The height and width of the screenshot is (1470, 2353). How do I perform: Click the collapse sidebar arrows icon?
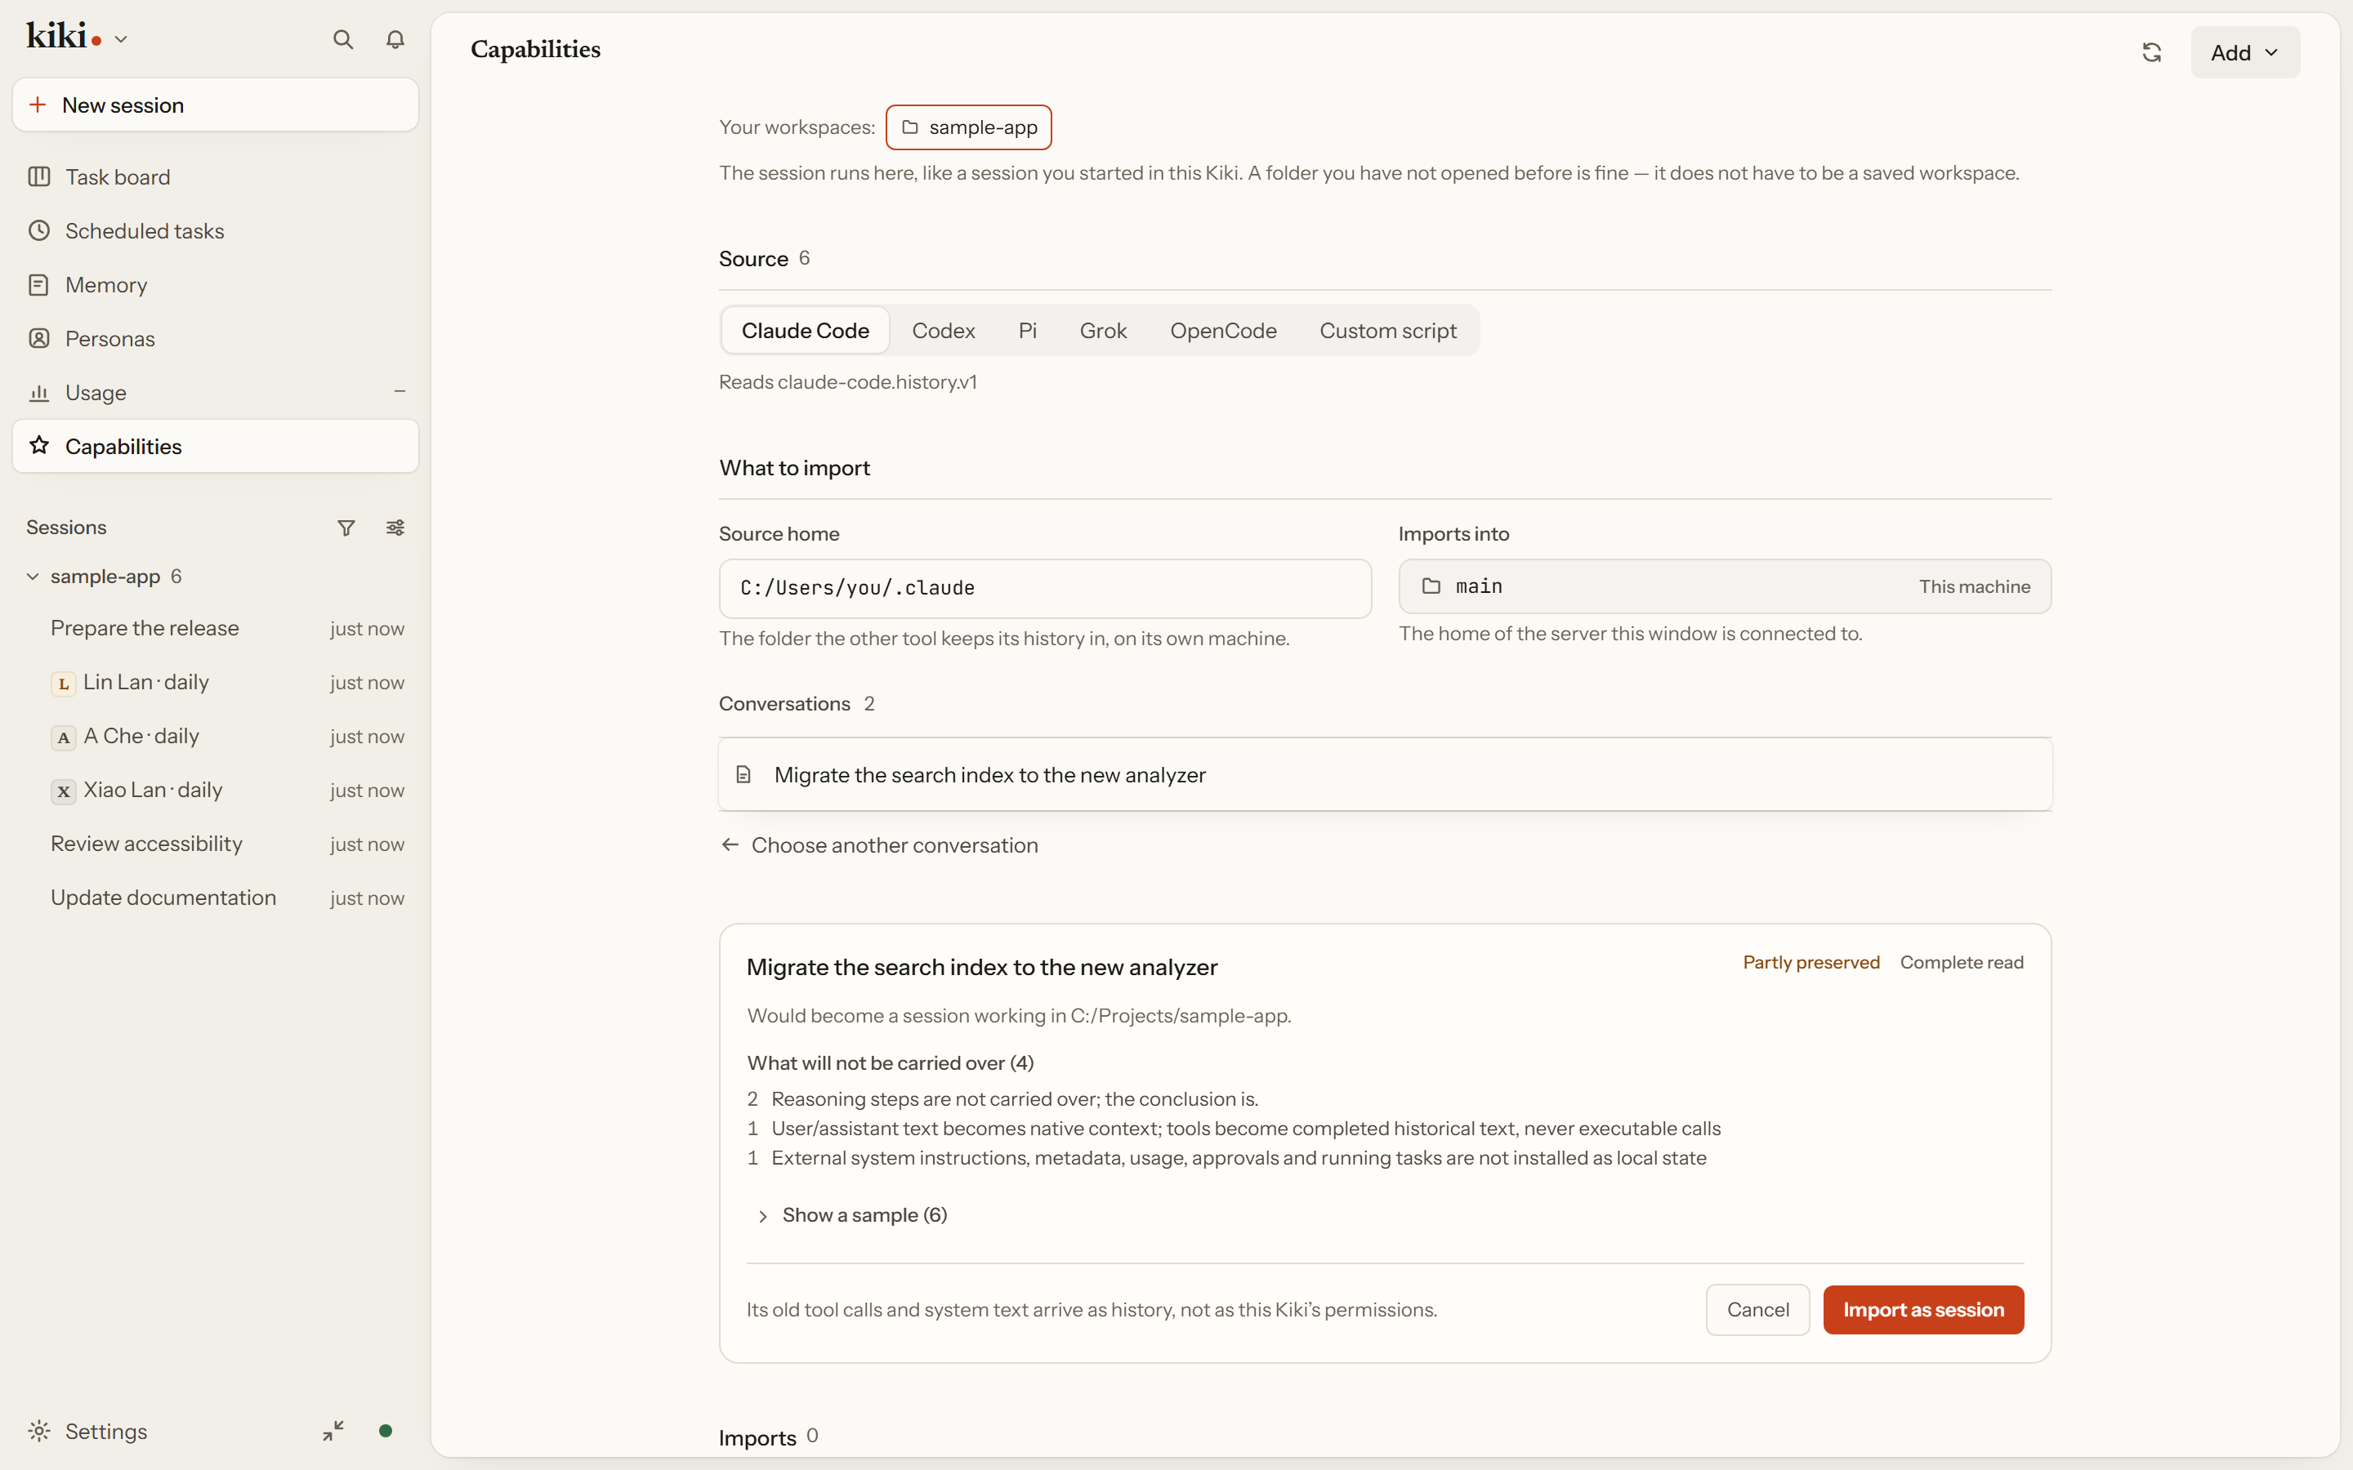click(x=333, y=1430)
